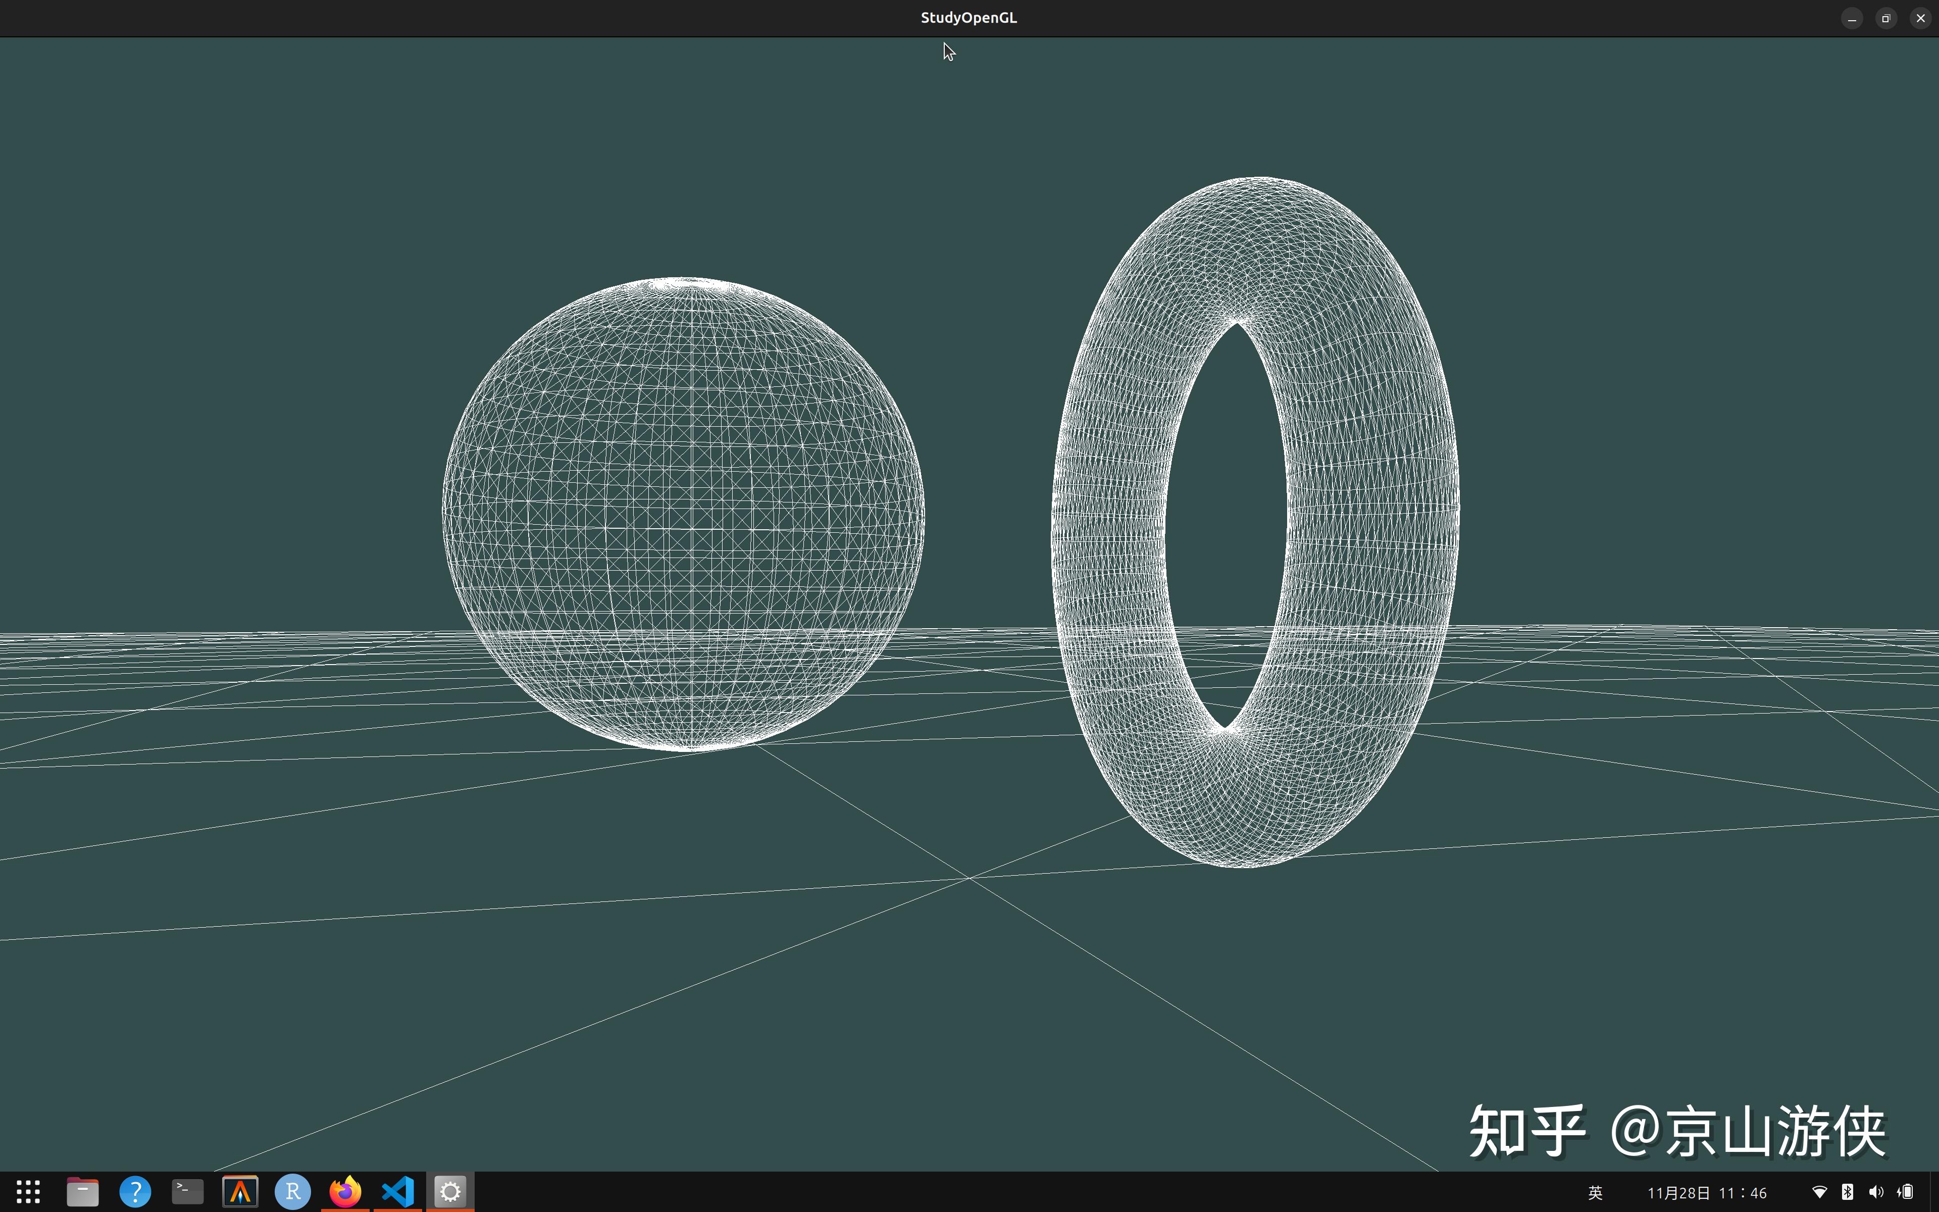Mute the system volume icon
Image resolution: width=1939 pixels, height=1212 pixels.
point(1876,1192)
